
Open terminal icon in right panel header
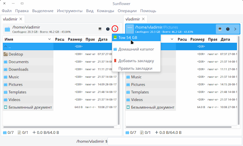point(220,29)
